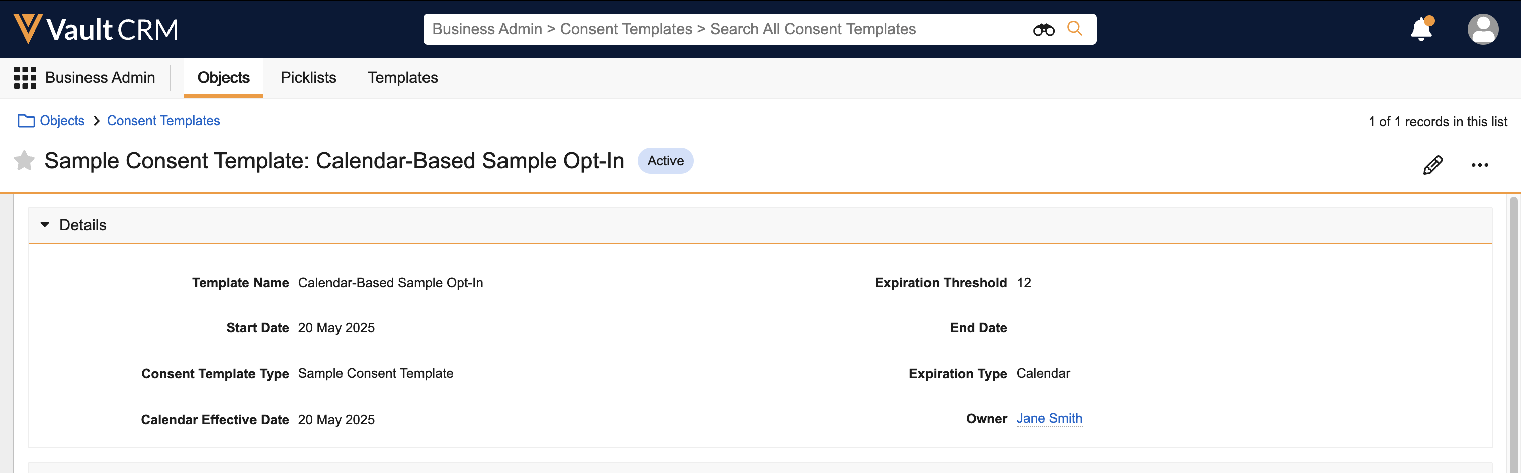Open the three-dot actions menu
Image resolution: width=1521 pixels, height=473 pixels.
tap(1479, 165)
